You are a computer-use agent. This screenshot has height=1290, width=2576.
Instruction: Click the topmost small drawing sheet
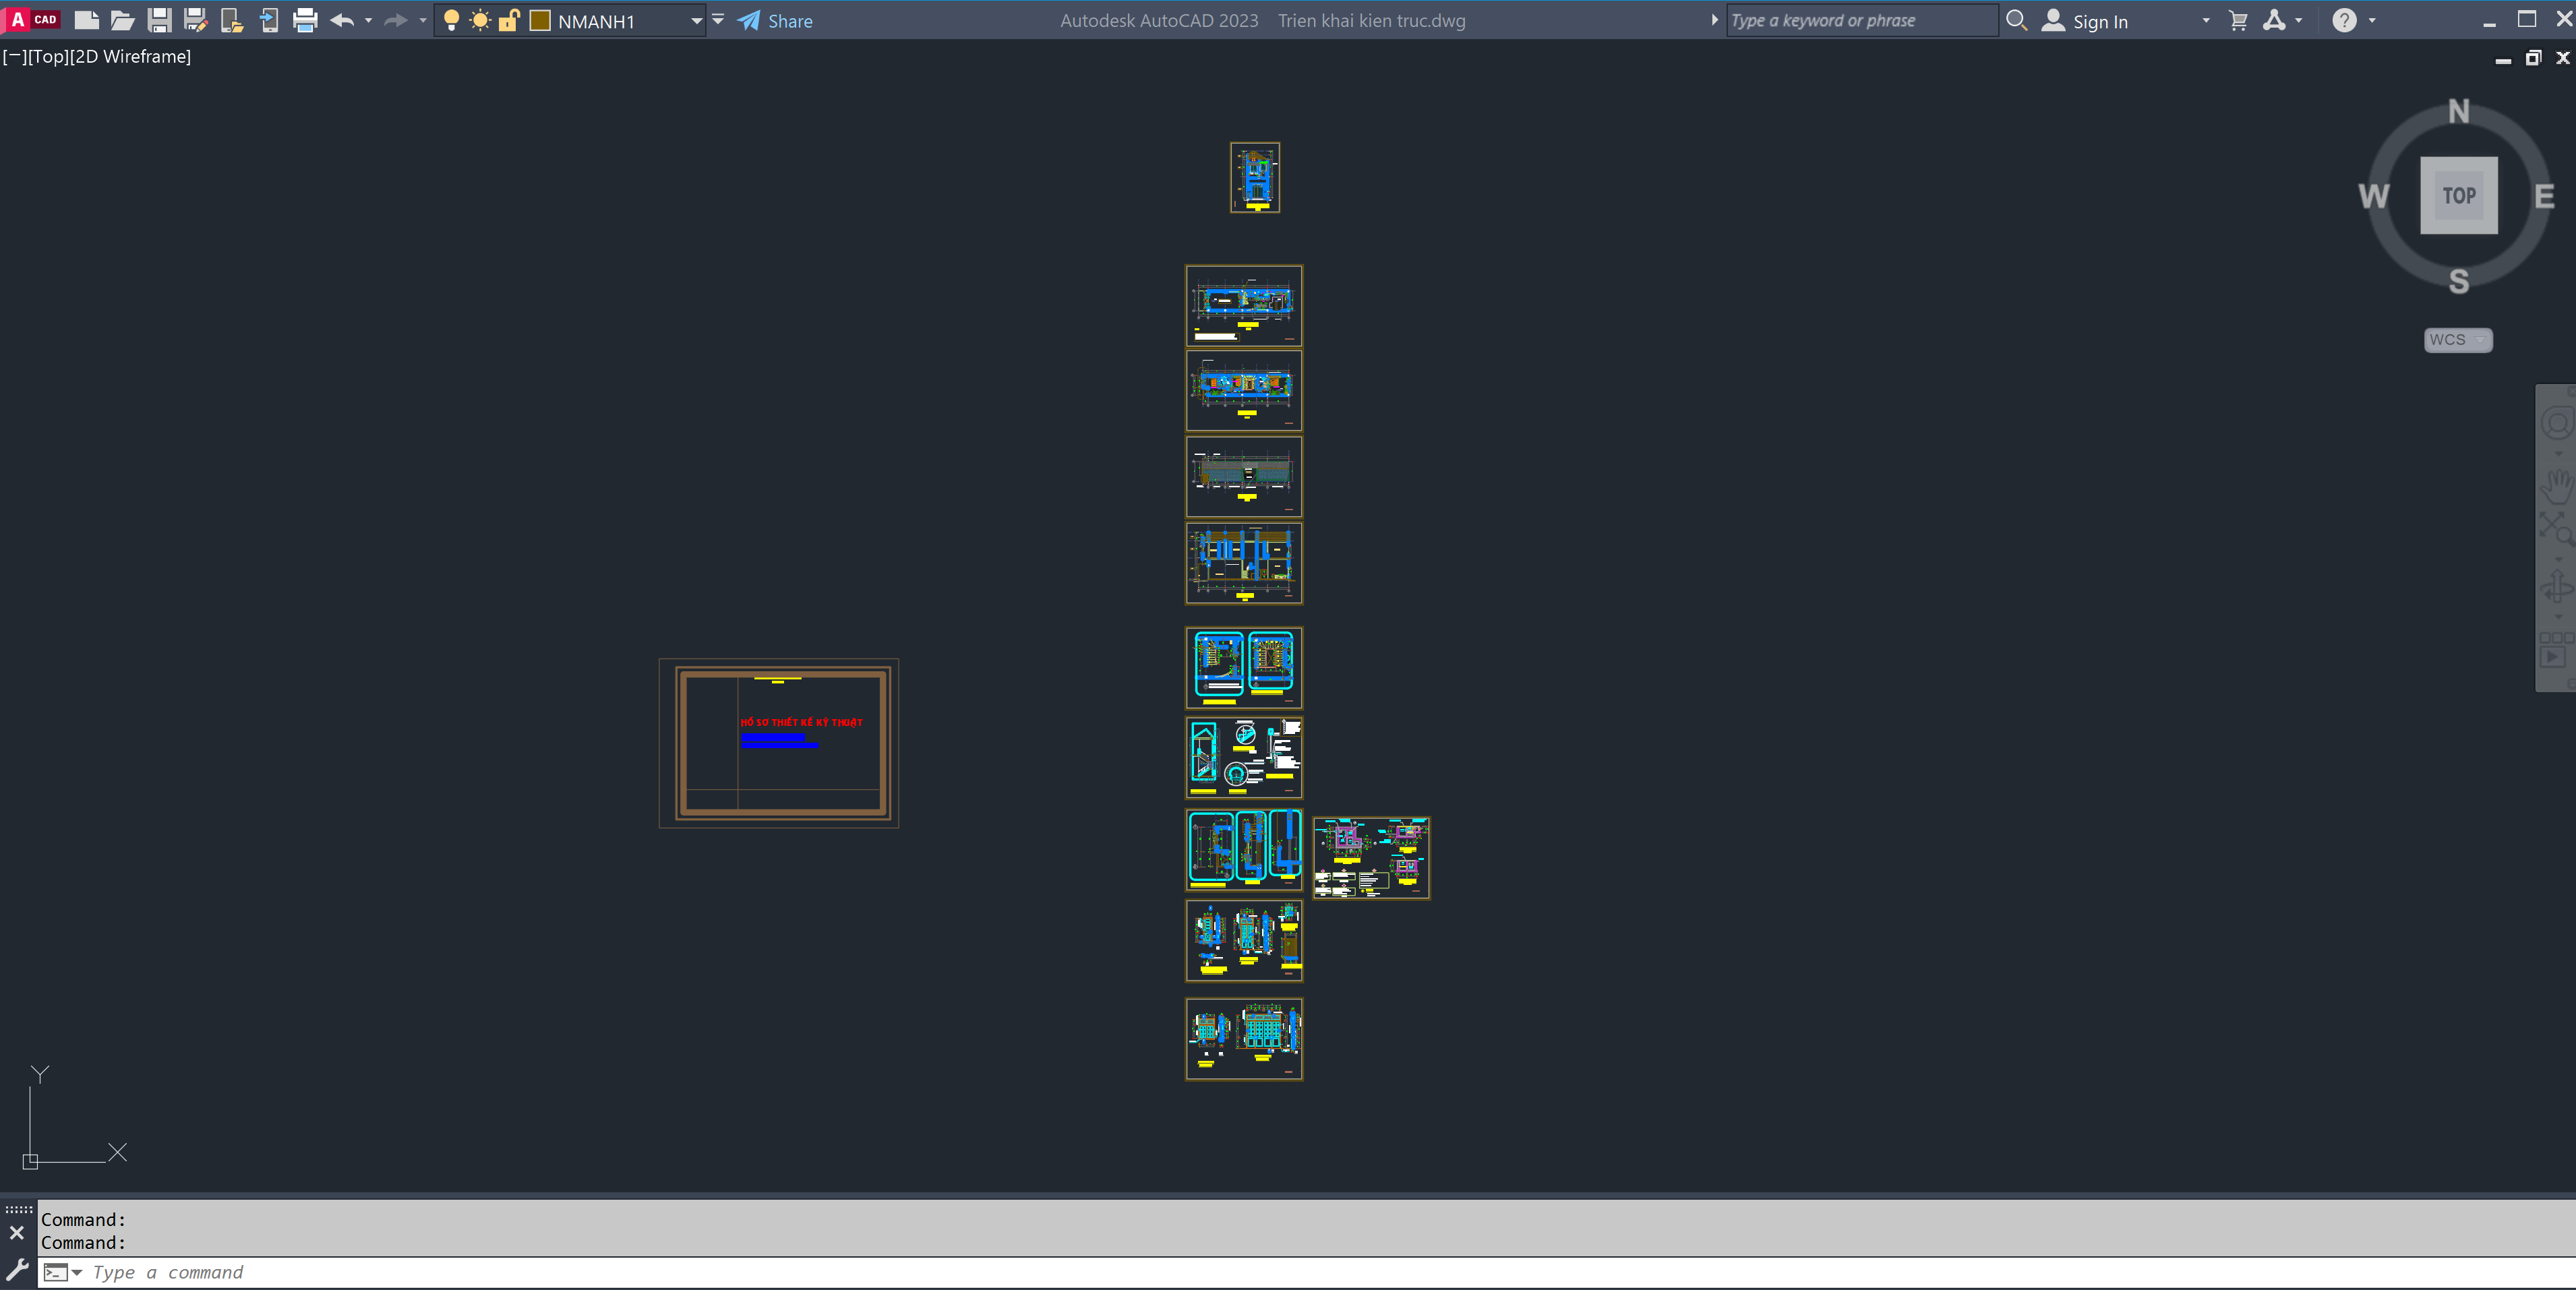[x=1255, y=177]
